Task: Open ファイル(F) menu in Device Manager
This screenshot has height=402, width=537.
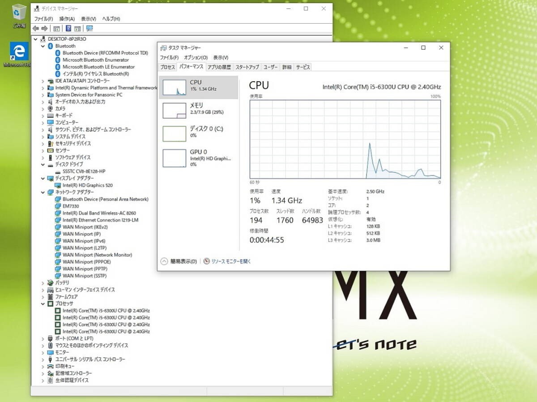Action: tap(43, 19)
